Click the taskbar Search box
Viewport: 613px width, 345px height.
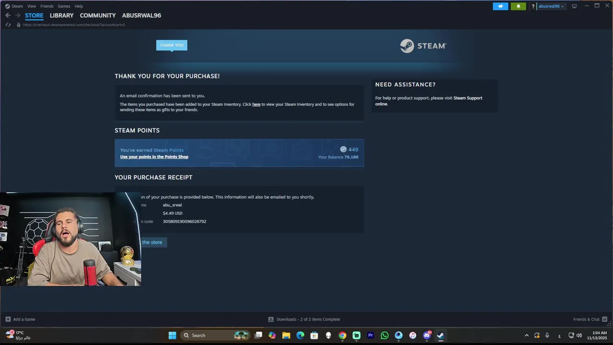pos(216,335)
